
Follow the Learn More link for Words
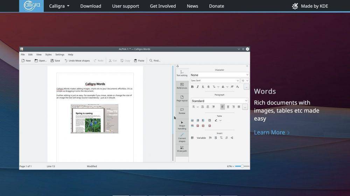click(272, 132)
